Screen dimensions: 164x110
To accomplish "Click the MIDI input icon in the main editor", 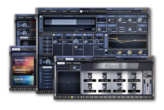I will click(101, 20).
